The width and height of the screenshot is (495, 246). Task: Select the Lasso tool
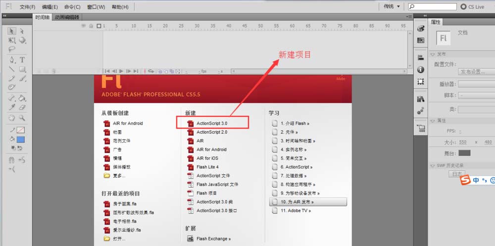point(12,49)
